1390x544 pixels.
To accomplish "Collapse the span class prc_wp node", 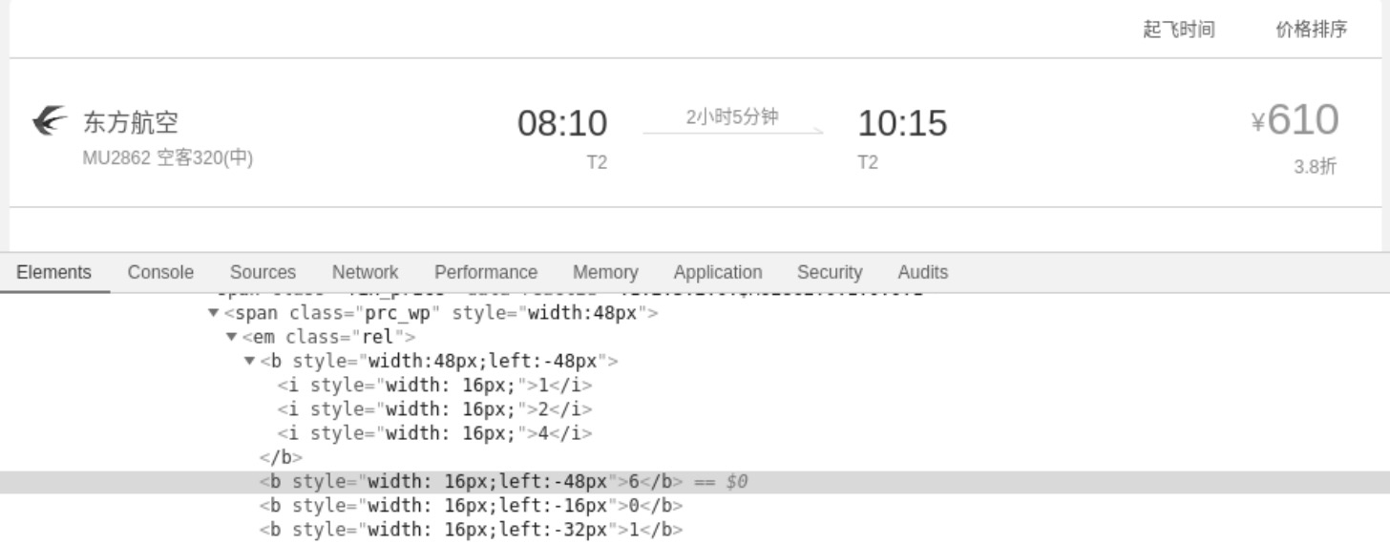I will coord(214,314).
